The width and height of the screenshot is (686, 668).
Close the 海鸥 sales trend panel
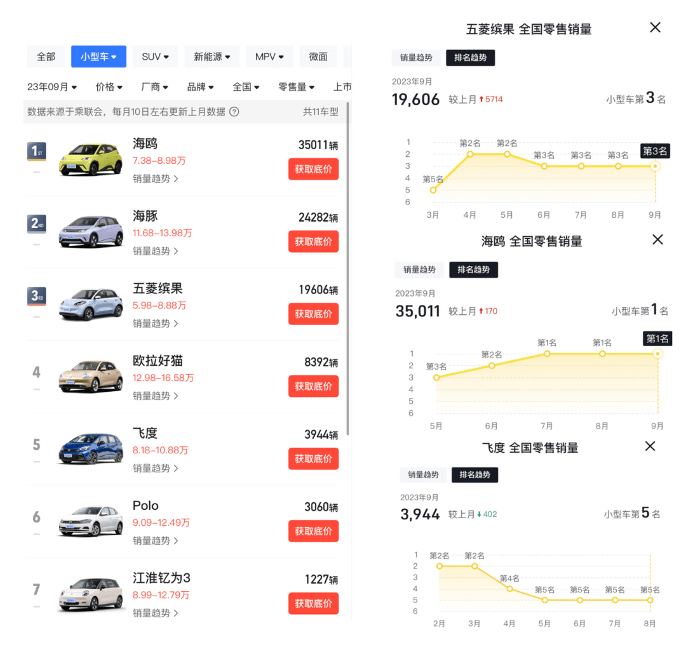(x=657, y=239)
